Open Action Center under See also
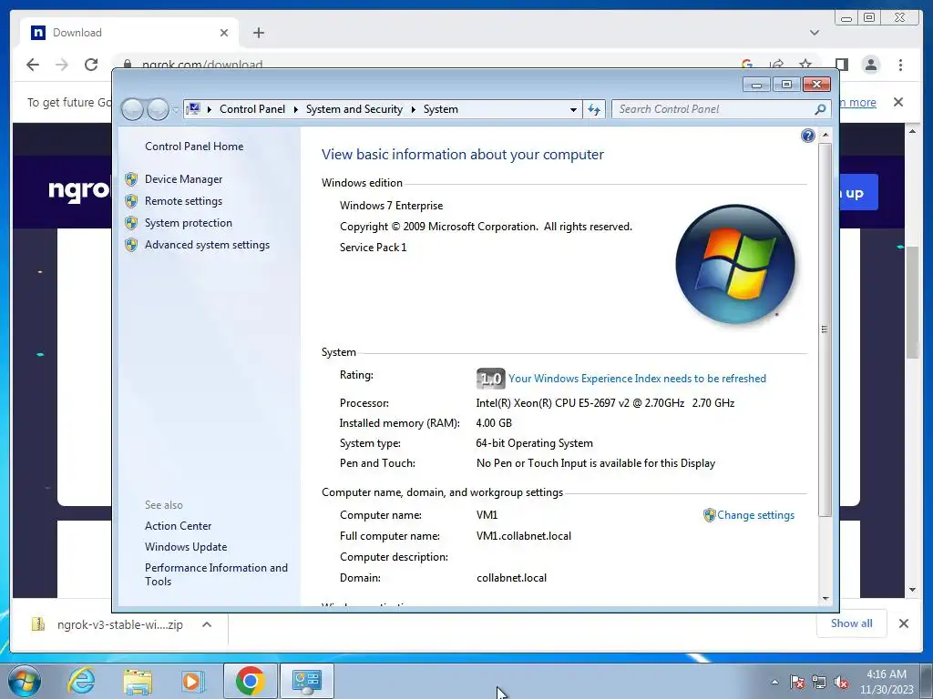This screenshot has width=933, height=699. click(178, 526)
